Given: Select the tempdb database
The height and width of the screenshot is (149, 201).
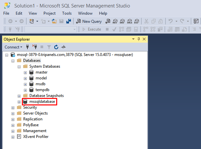Looking at the screenshot, I should pyautogui.click(x=42, y=90).
